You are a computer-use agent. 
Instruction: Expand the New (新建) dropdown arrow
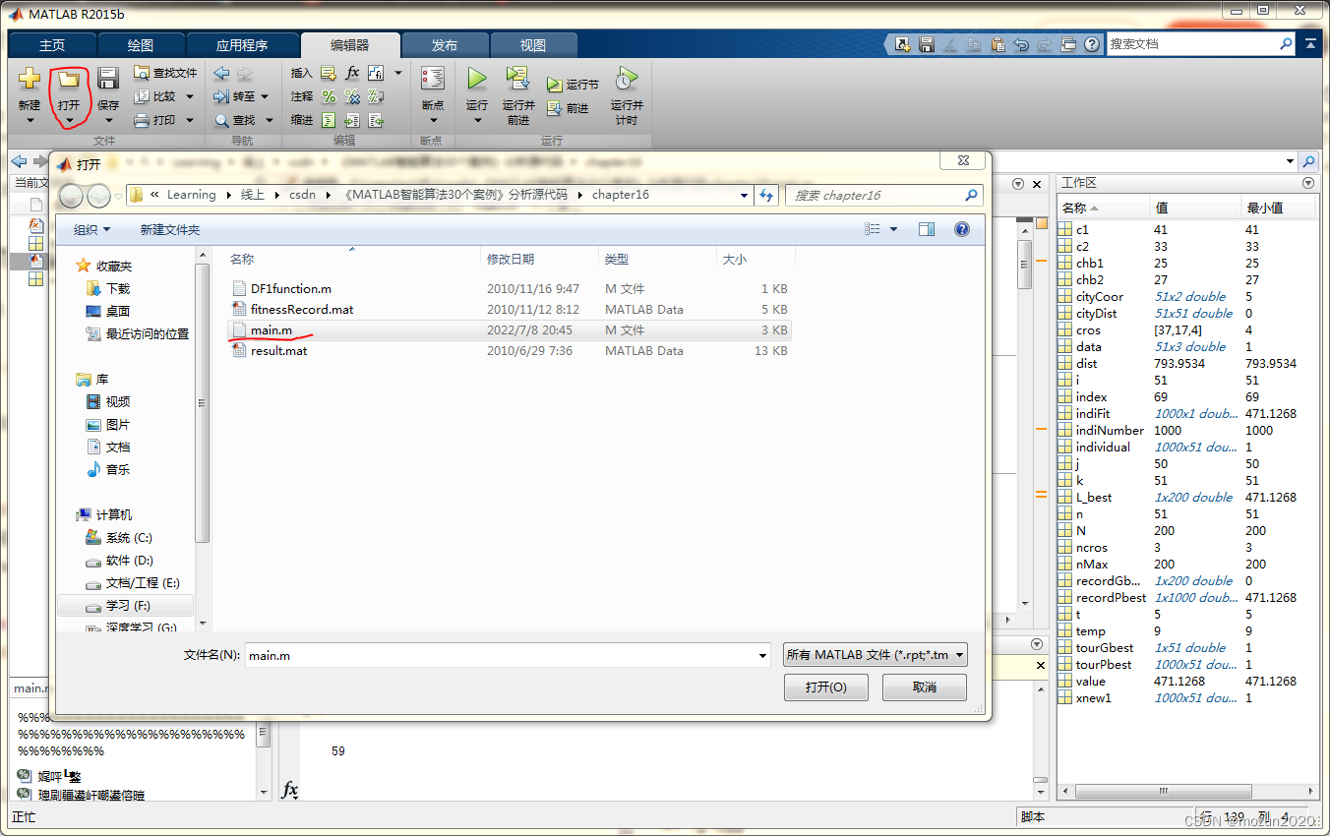coord(30,121)
